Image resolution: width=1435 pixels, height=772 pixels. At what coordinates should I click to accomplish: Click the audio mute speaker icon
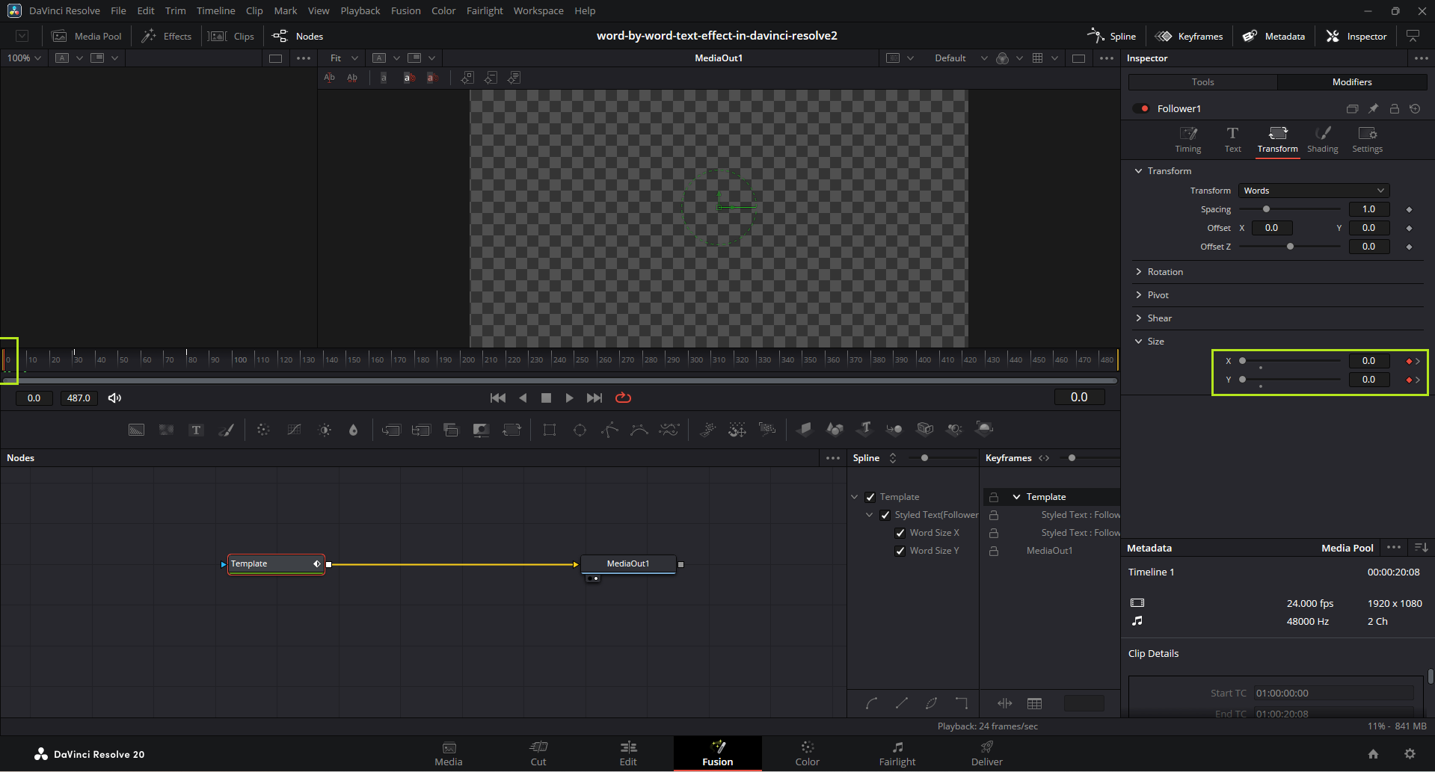[114, 398]
